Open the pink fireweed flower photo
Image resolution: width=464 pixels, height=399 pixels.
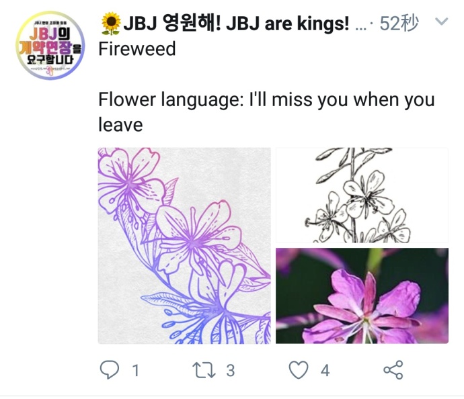(362, 296)
